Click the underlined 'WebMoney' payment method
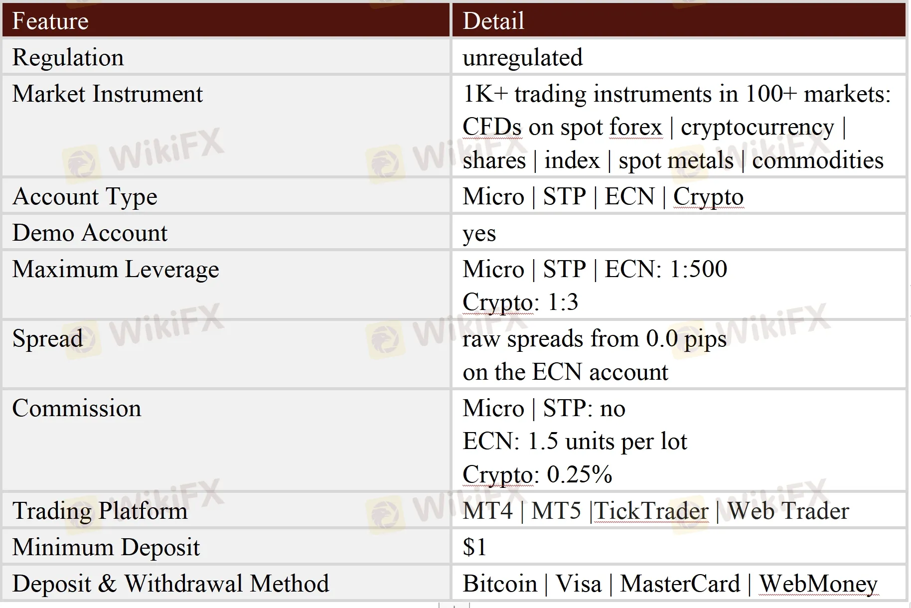Image resolution: width=911 pixels, height=608 pixels. click(818, 584)
